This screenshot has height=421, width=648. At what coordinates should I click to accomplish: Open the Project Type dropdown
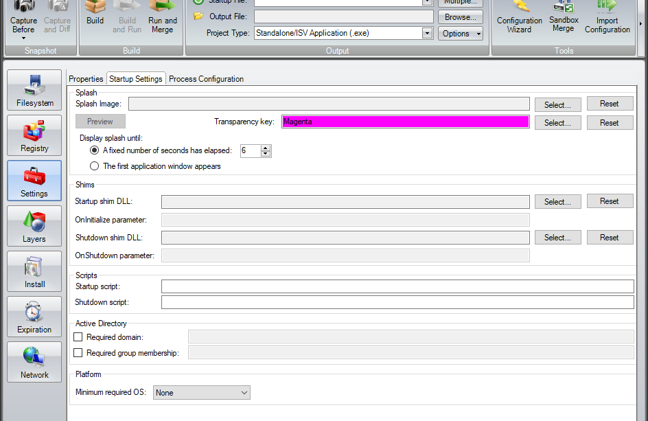pyautogui.click(x=426, y=32)
